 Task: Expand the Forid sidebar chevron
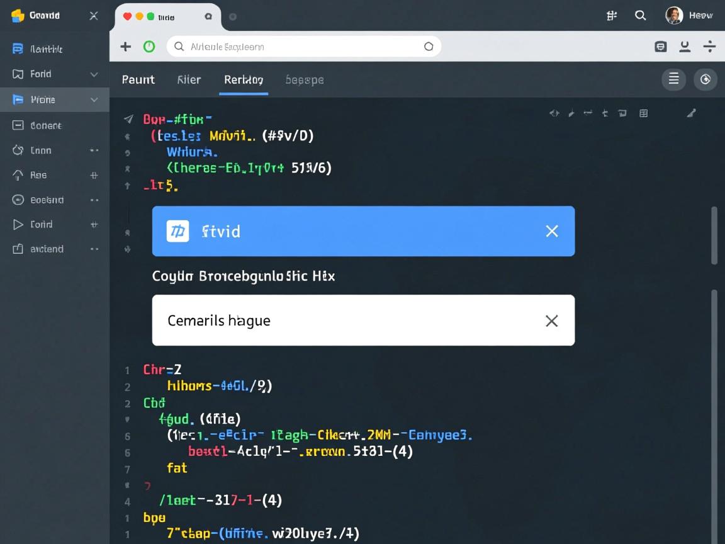tap(94, 74)
